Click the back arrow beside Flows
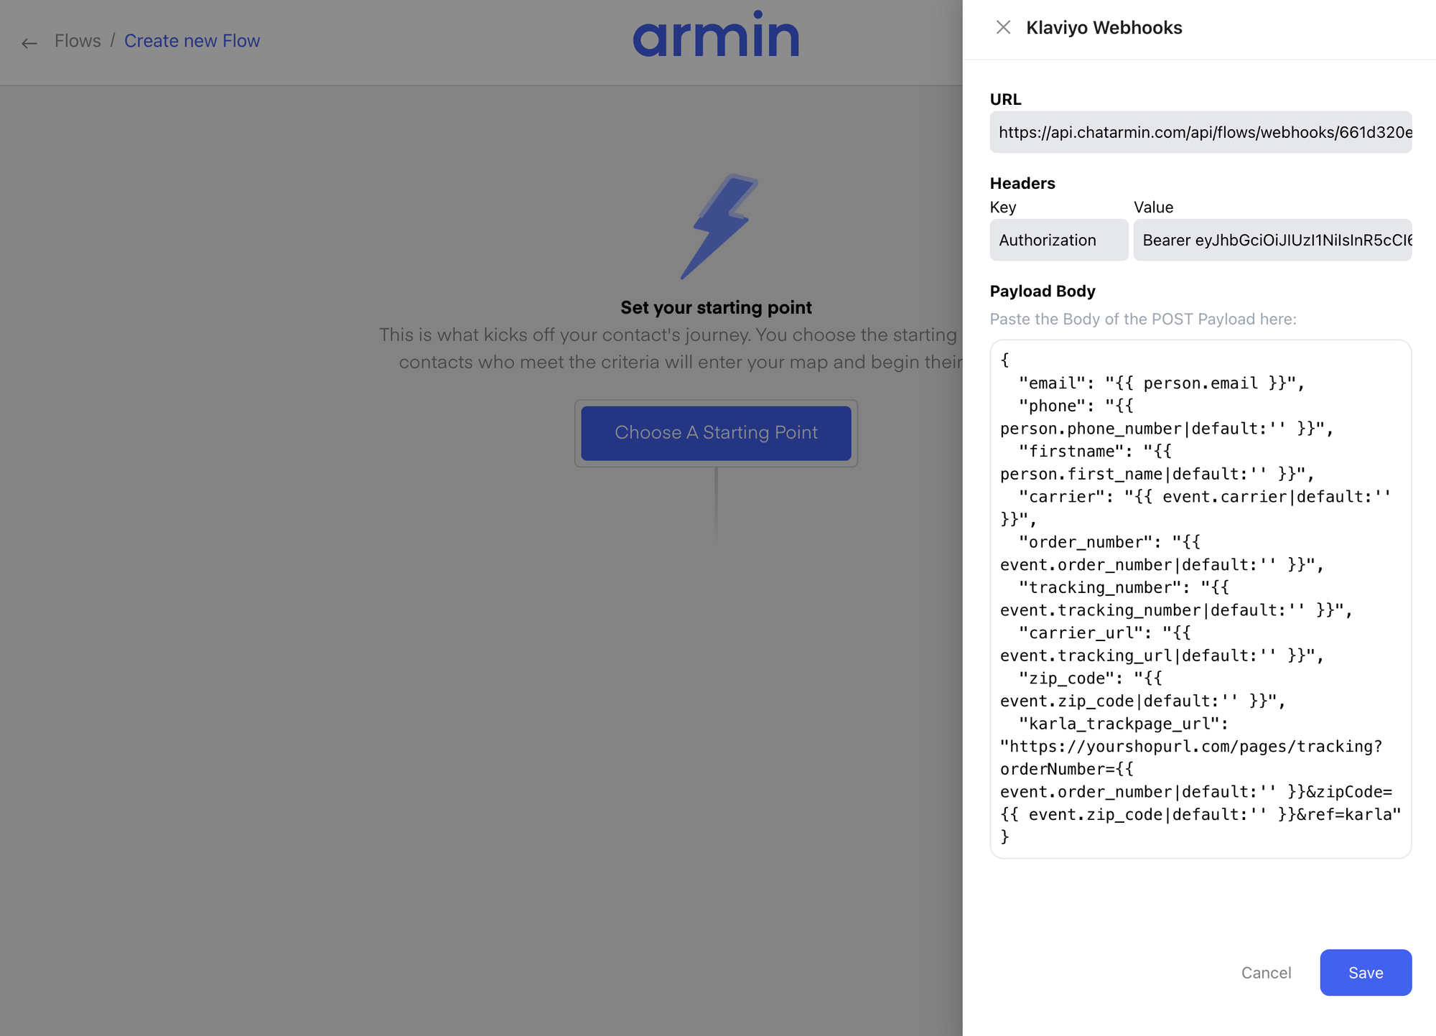 click(29, 43)
